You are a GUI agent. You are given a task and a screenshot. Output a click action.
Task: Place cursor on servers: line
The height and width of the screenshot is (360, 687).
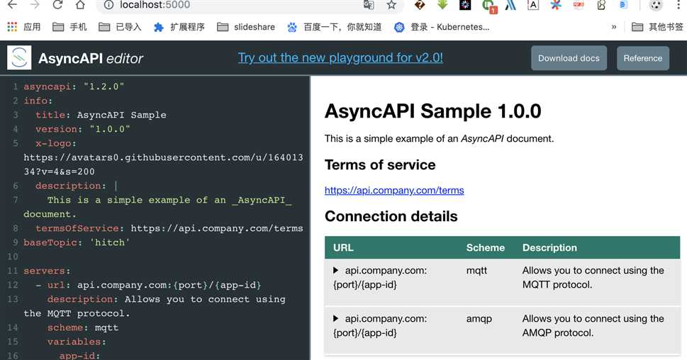pos(47,271)
